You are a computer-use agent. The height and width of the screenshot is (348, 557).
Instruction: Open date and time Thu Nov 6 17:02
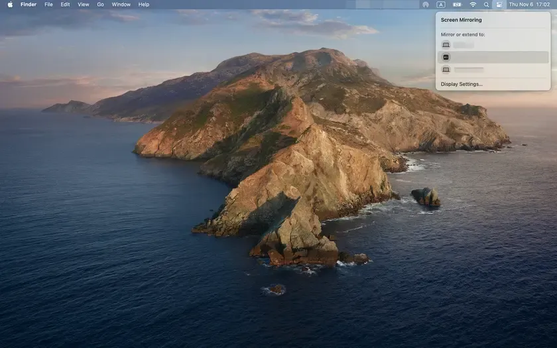point(529,5)
